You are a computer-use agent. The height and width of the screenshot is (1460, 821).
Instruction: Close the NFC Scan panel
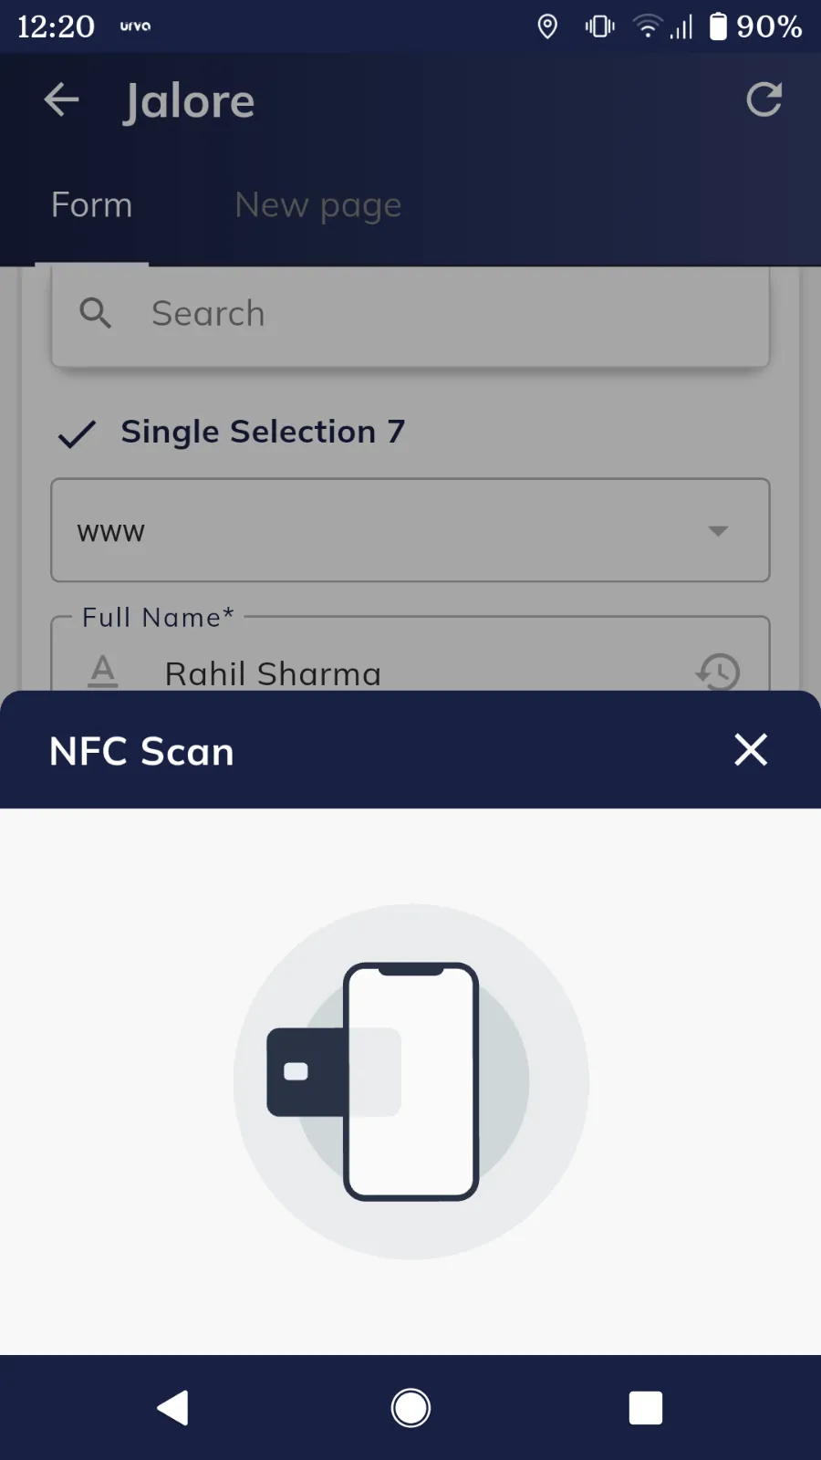pyautogui.click(x=751, y=750)
